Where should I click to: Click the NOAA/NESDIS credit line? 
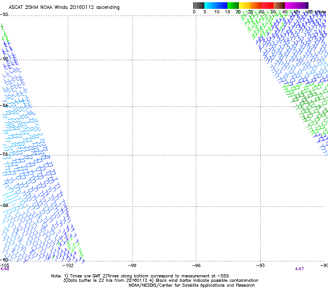(191, 285)
